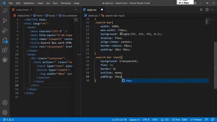Click '<div class="container">' line
Screen dimensions: 217x122
48,58
